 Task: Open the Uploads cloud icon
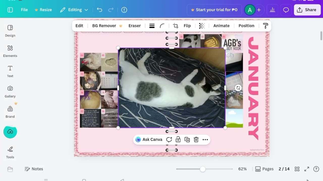[10, 132]
